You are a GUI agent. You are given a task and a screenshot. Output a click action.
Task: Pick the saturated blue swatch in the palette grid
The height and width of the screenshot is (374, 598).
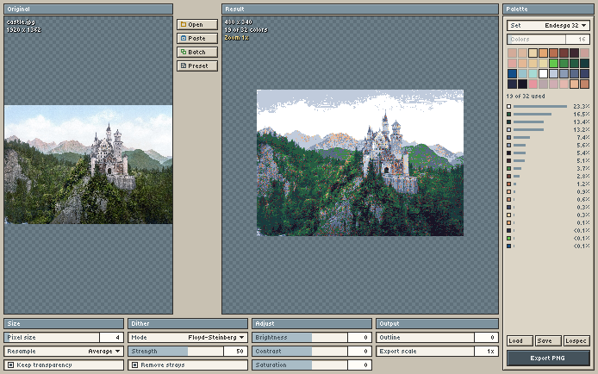click(x=512, y=73)
